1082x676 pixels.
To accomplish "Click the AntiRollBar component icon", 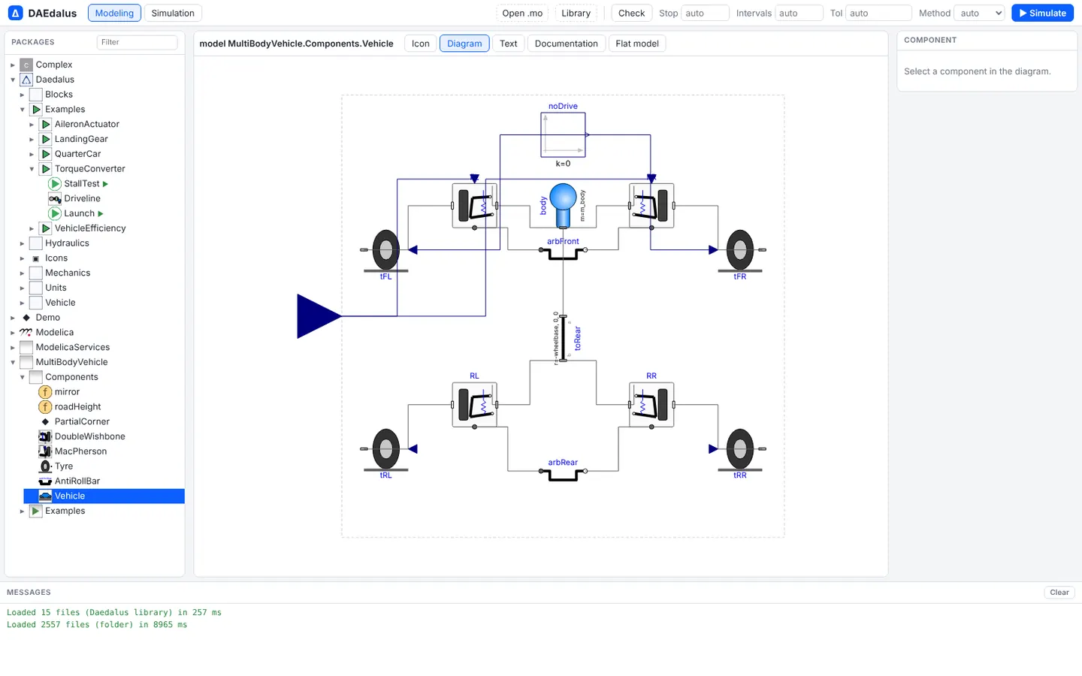I will pos(45,481).
